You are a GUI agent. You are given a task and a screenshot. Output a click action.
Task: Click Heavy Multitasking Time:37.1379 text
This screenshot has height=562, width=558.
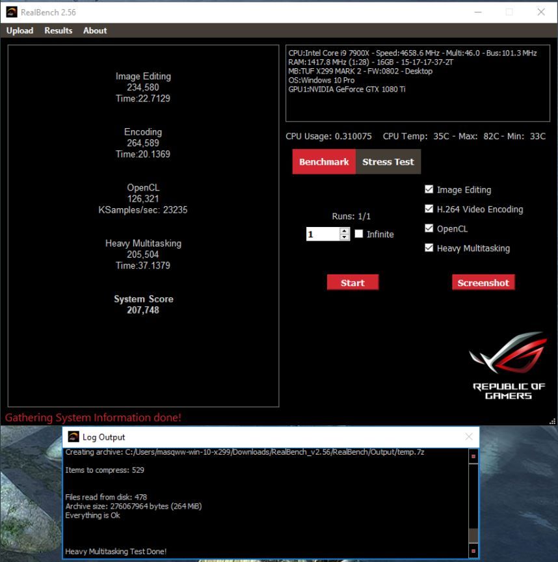tap(143, 265)
